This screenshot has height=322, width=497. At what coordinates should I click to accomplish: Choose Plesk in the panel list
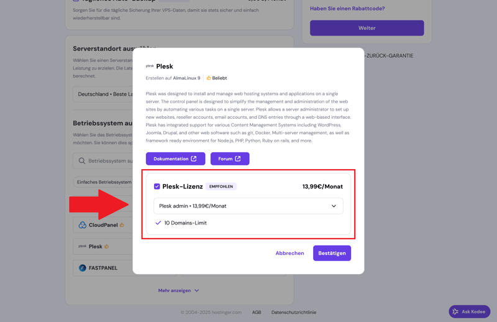96,246
